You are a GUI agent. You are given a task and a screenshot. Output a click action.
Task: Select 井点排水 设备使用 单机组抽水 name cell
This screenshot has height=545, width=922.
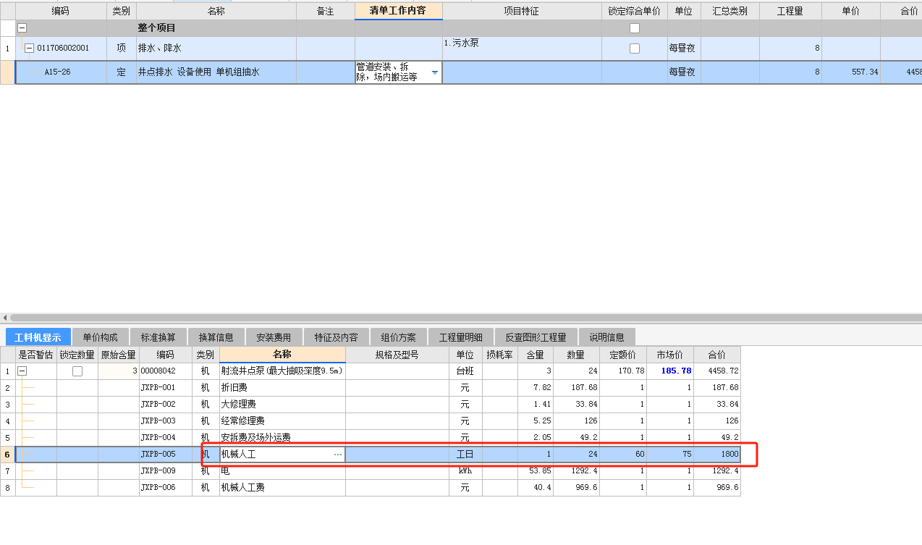click(x=216, y=72)
